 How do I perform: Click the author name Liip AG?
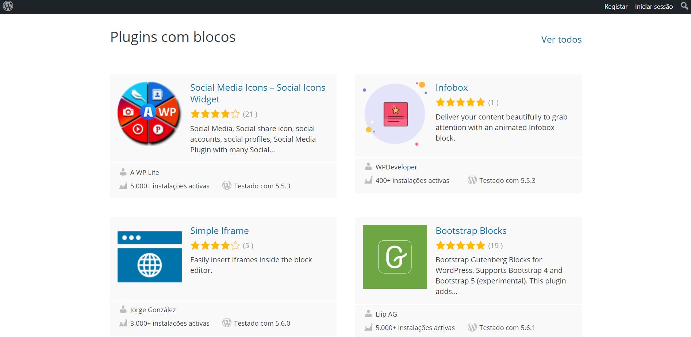(386, 314)
